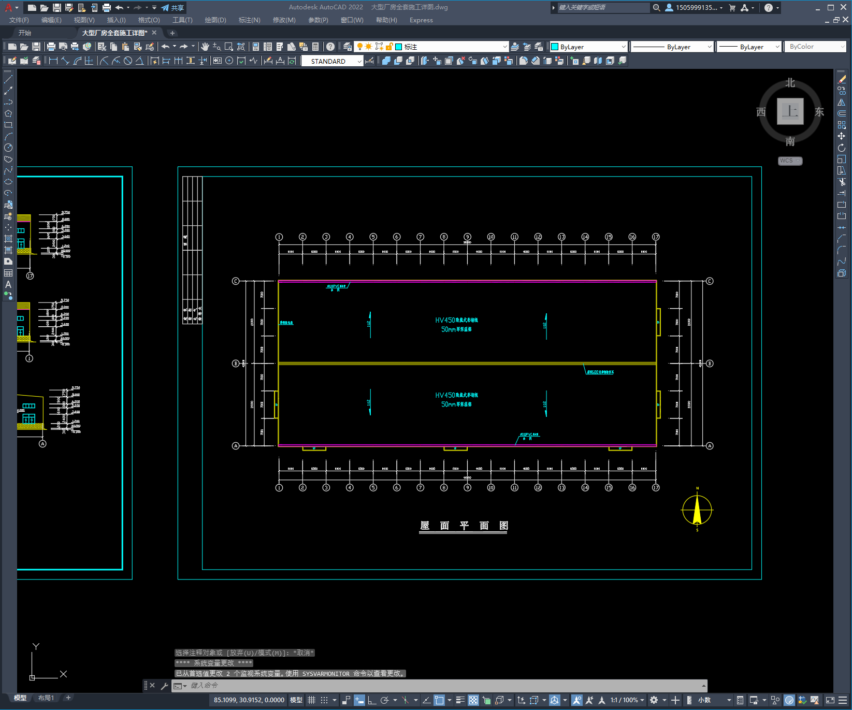Open the annotation scale 1:1 dropdown
The image size is (852, 710).
point(627,700)
